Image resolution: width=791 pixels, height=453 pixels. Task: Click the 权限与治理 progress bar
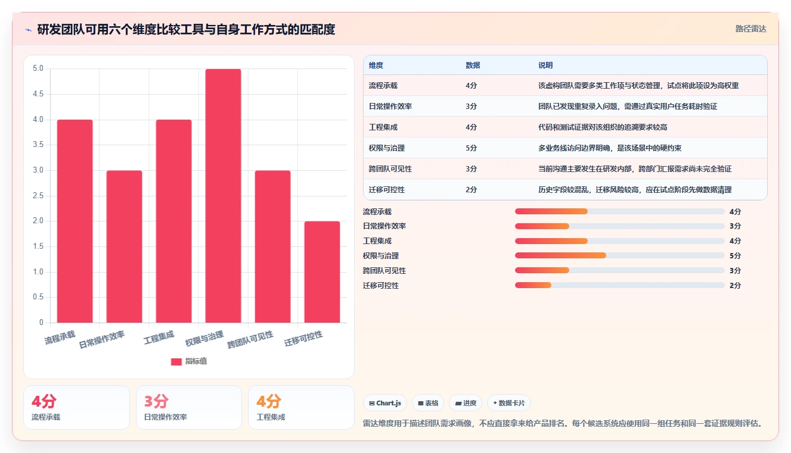point(620,255)
